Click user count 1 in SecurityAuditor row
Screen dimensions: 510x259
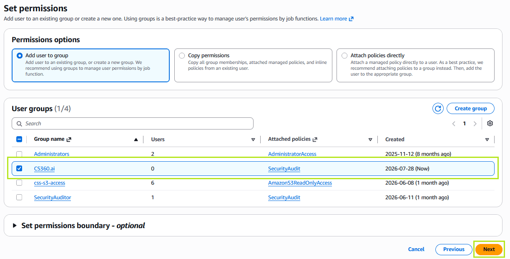pyautogui.click(x=153, y=198)
